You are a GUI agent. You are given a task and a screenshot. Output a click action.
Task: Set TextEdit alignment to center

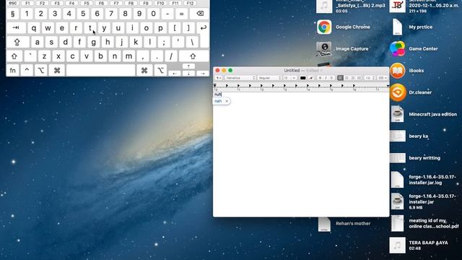point(346,78)
